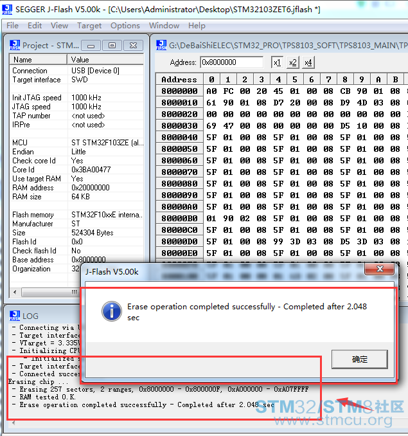Set data view width to x2
Viewport: 408px width, 436px height.
tap(293, 62)
